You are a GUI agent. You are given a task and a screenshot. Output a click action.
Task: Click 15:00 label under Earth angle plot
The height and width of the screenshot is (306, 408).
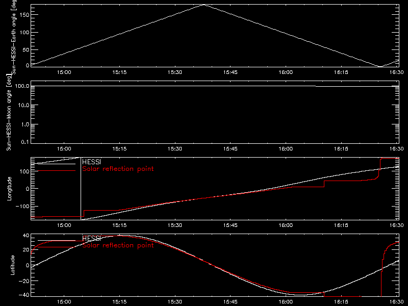coord(64,72)
